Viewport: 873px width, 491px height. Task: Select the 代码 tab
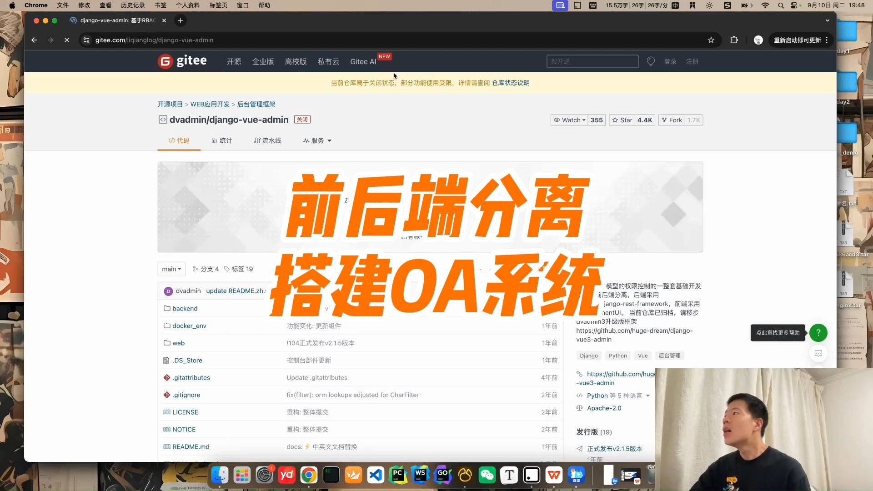179,140
